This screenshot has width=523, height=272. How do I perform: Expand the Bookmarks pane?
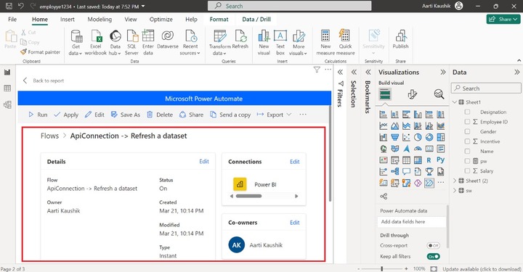tap(368, 73)
